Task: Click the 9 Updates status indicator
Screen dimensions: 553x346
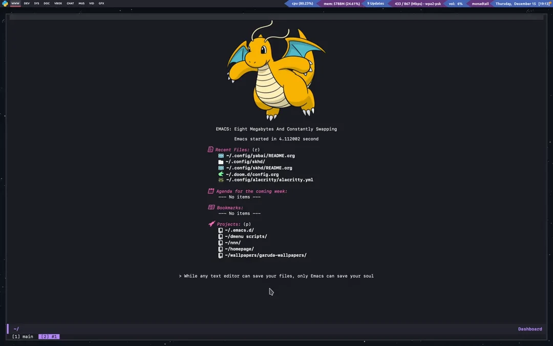Action: [375, 3]
